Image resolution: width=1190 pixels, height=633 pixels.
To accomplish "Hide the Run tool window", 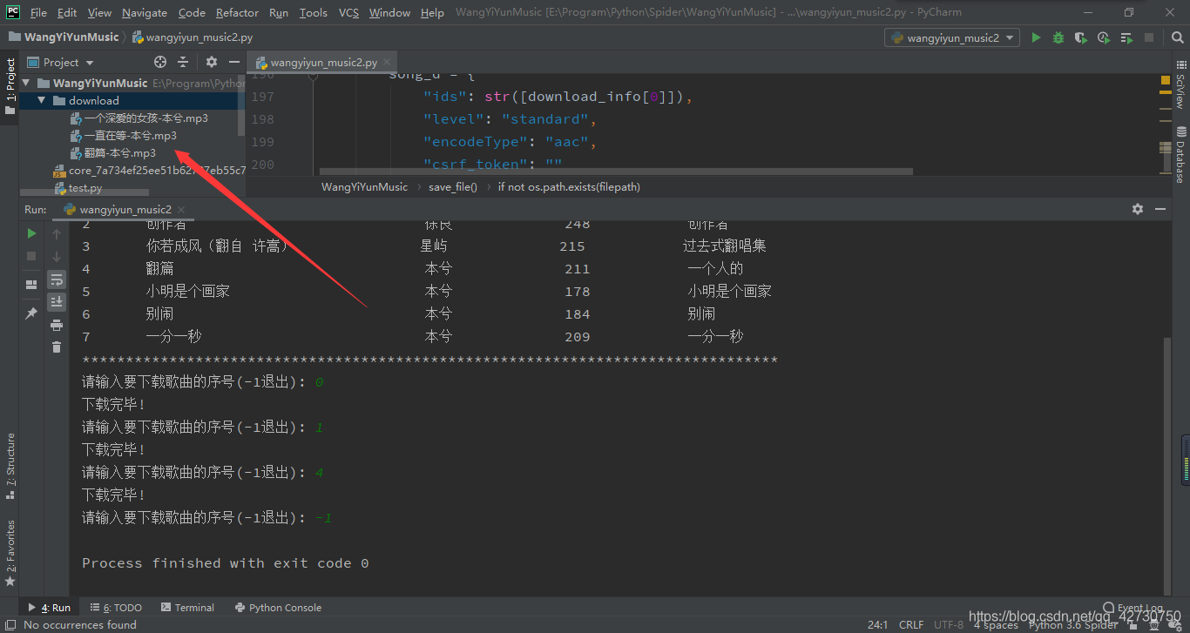I will click(1160, 209).
